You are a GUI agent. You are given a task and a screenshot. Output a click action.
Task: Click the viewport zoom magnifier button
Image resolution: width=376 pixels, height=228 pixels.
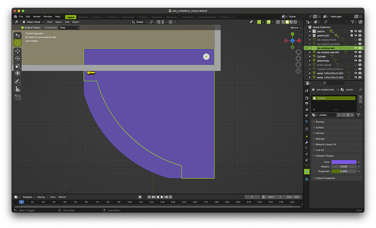click(x=298, y=52)
